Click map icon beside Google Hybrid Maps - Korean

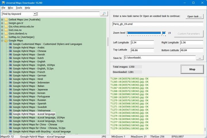[x=10, y=93]
